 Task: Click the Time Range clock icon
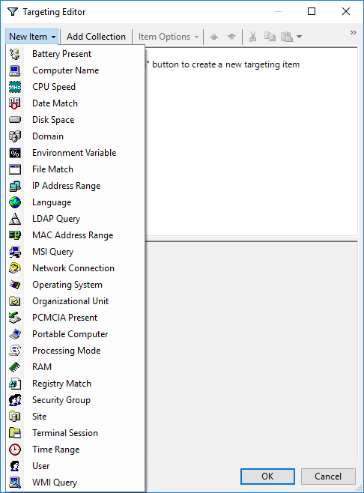click(15, 450)
